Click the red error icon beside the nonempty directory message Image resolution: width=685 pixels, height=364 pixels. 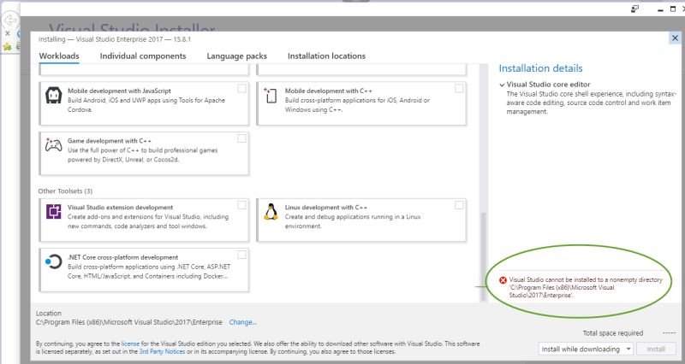click(x=503, y=280)
